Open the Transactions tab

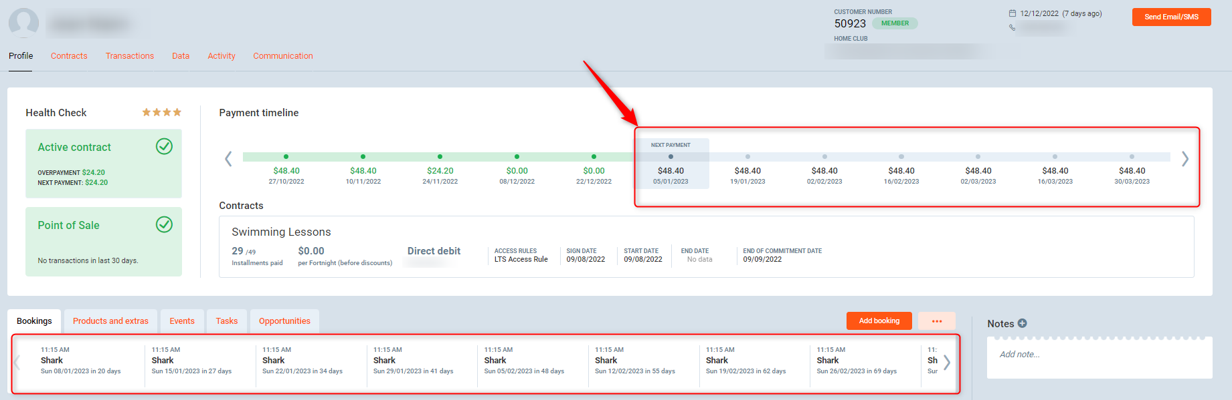click(130, 56)
